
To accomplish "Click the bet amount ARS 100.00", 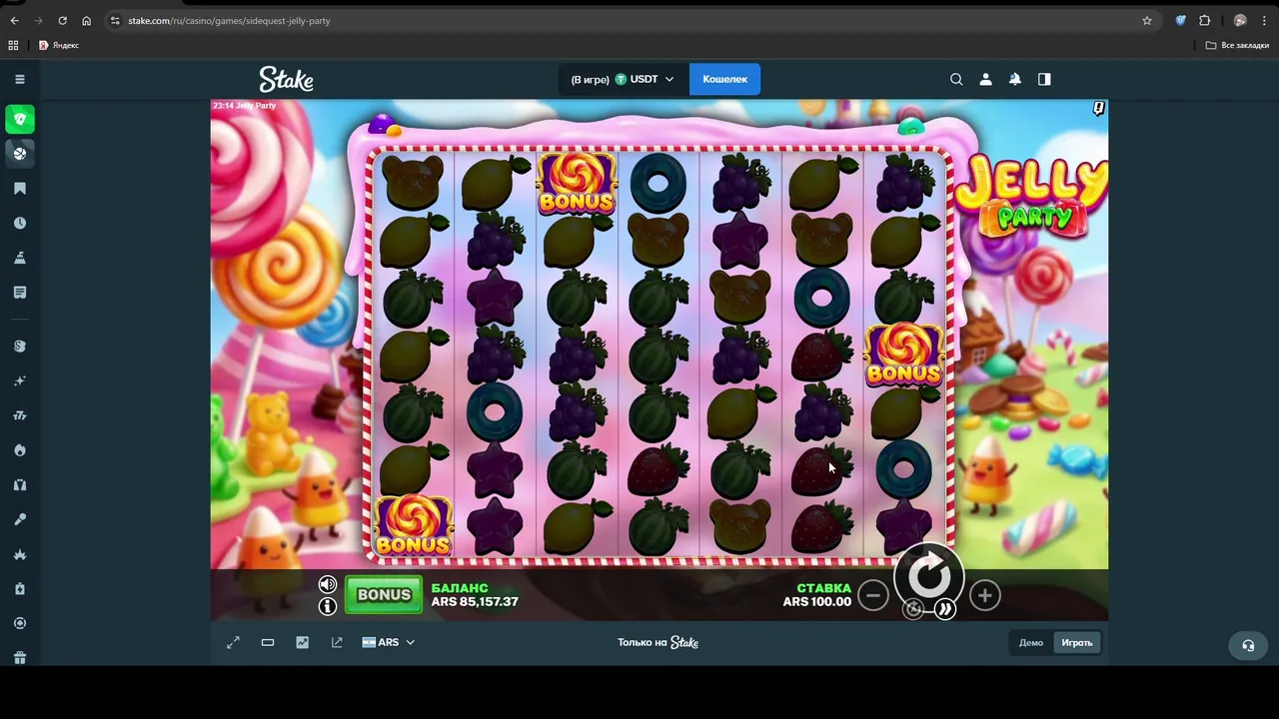I will [x=817, y=602].
